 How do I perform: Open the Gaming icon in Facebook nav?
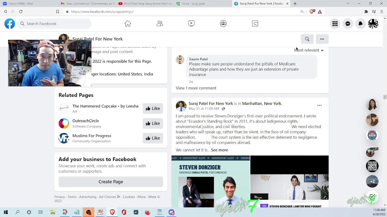[255, 24]
